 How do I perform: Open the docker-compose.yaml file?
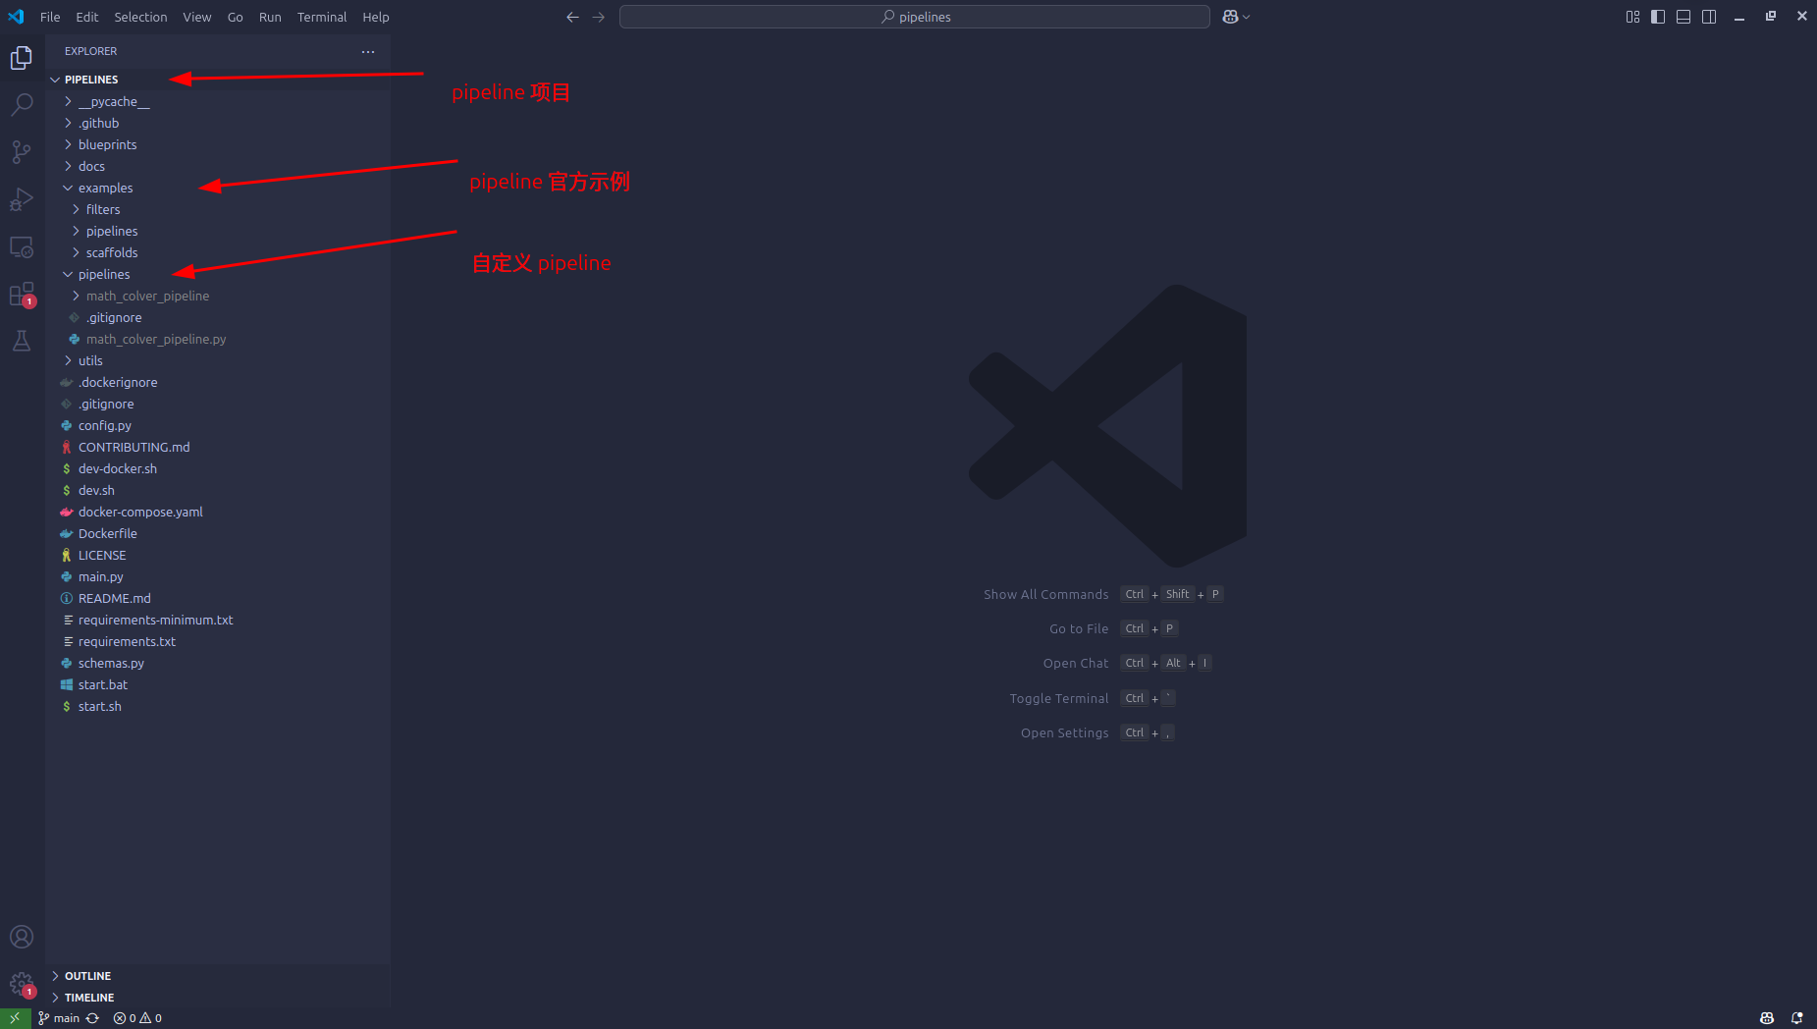[x=218, y=512]
